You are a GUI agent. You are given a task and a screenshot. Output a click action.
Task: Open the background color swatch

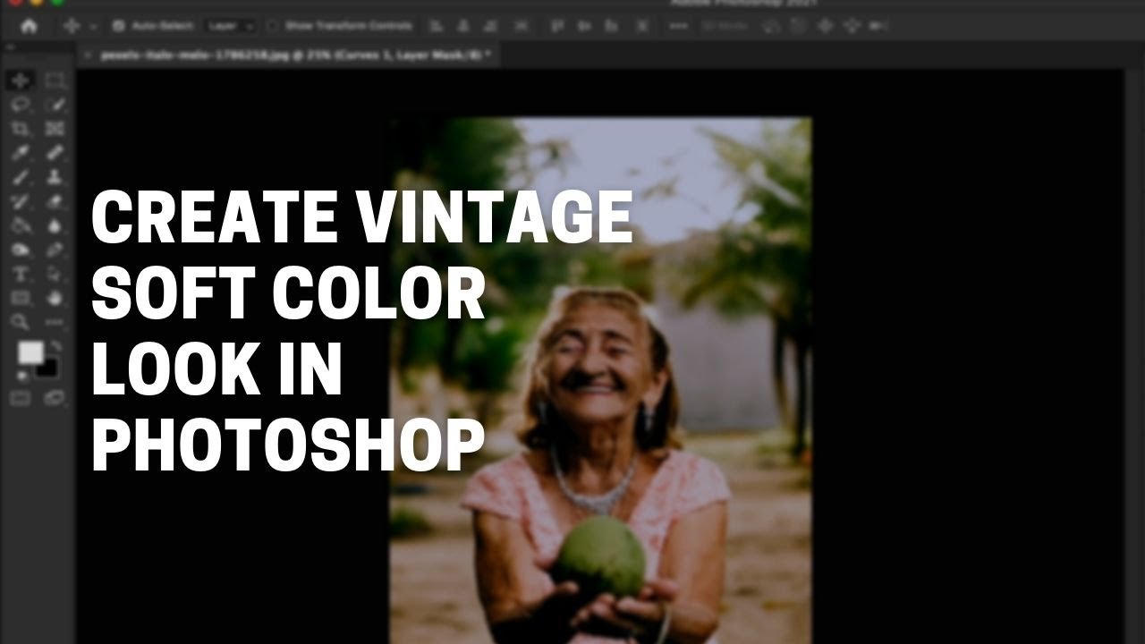tap(47, 367)
